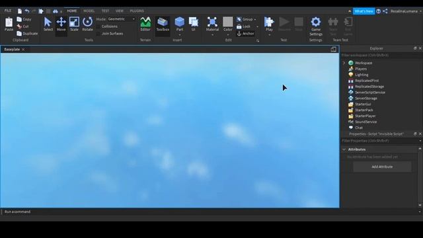
Task: Switch to the VIEW ribbon tab
Action: pos(119,11)
